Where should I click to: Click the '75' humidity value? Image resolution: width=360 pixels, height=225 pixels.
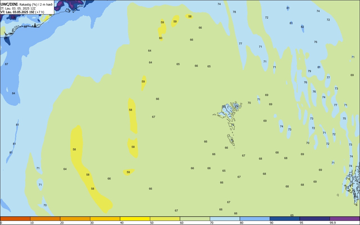tap(344, 119)
